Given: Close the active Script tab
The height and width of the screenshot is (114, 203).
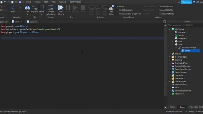Looking at the screenshot, I should pos(21,22).
